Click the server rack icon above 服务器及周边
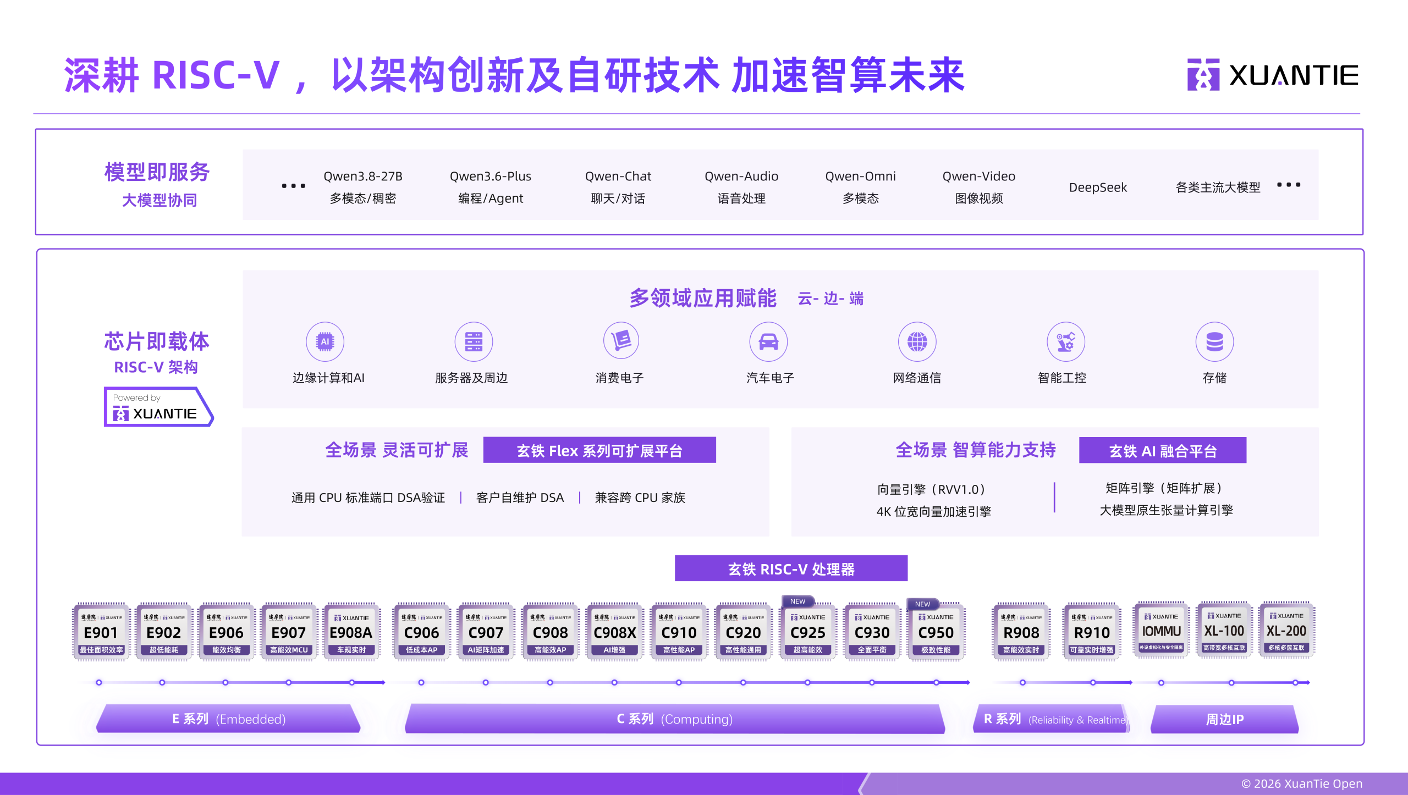The width and height of the screenshot is (1408, 795). (474, 341)
